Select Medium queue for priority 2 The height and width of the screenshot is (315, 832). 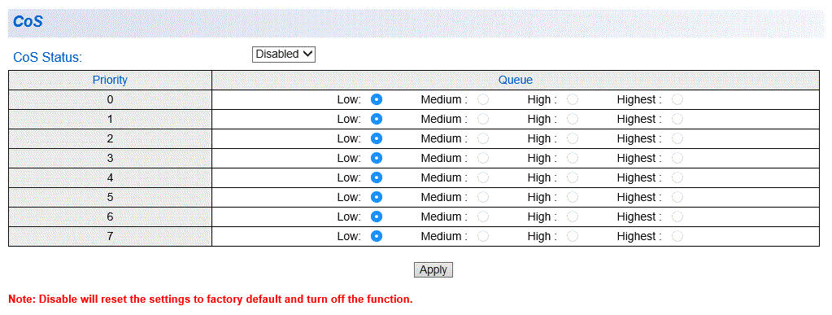[483, 138]
